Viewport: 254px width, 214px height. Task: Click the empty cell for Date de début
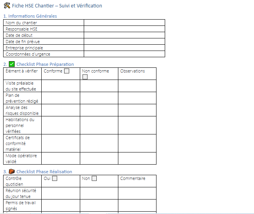pos(124,35)
